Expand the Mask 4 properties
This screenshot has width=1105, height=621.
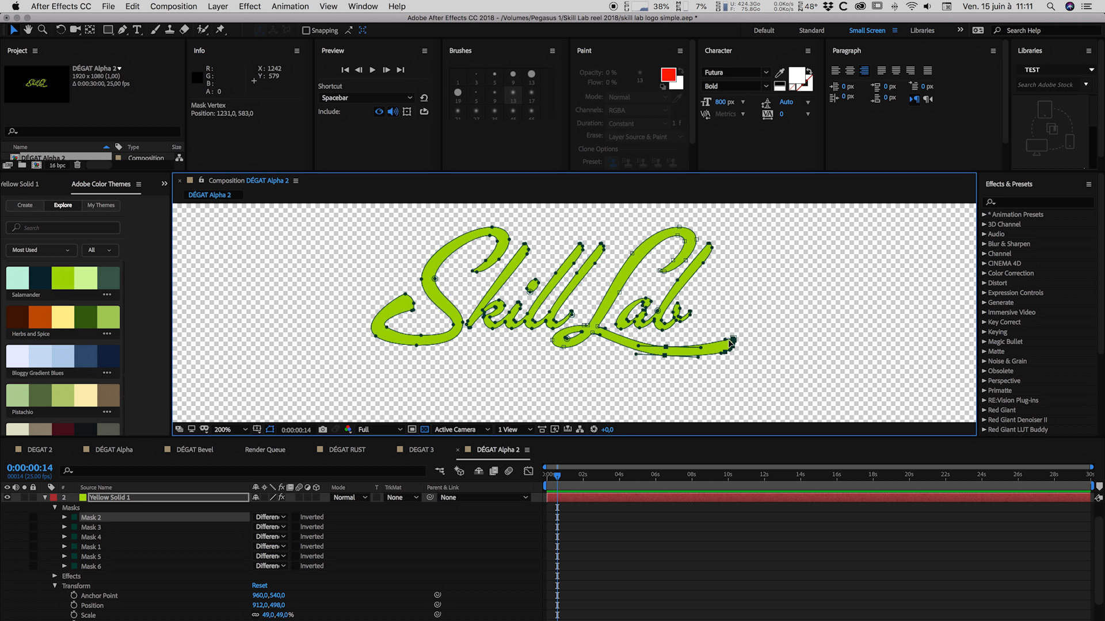(x=64, y=536)
